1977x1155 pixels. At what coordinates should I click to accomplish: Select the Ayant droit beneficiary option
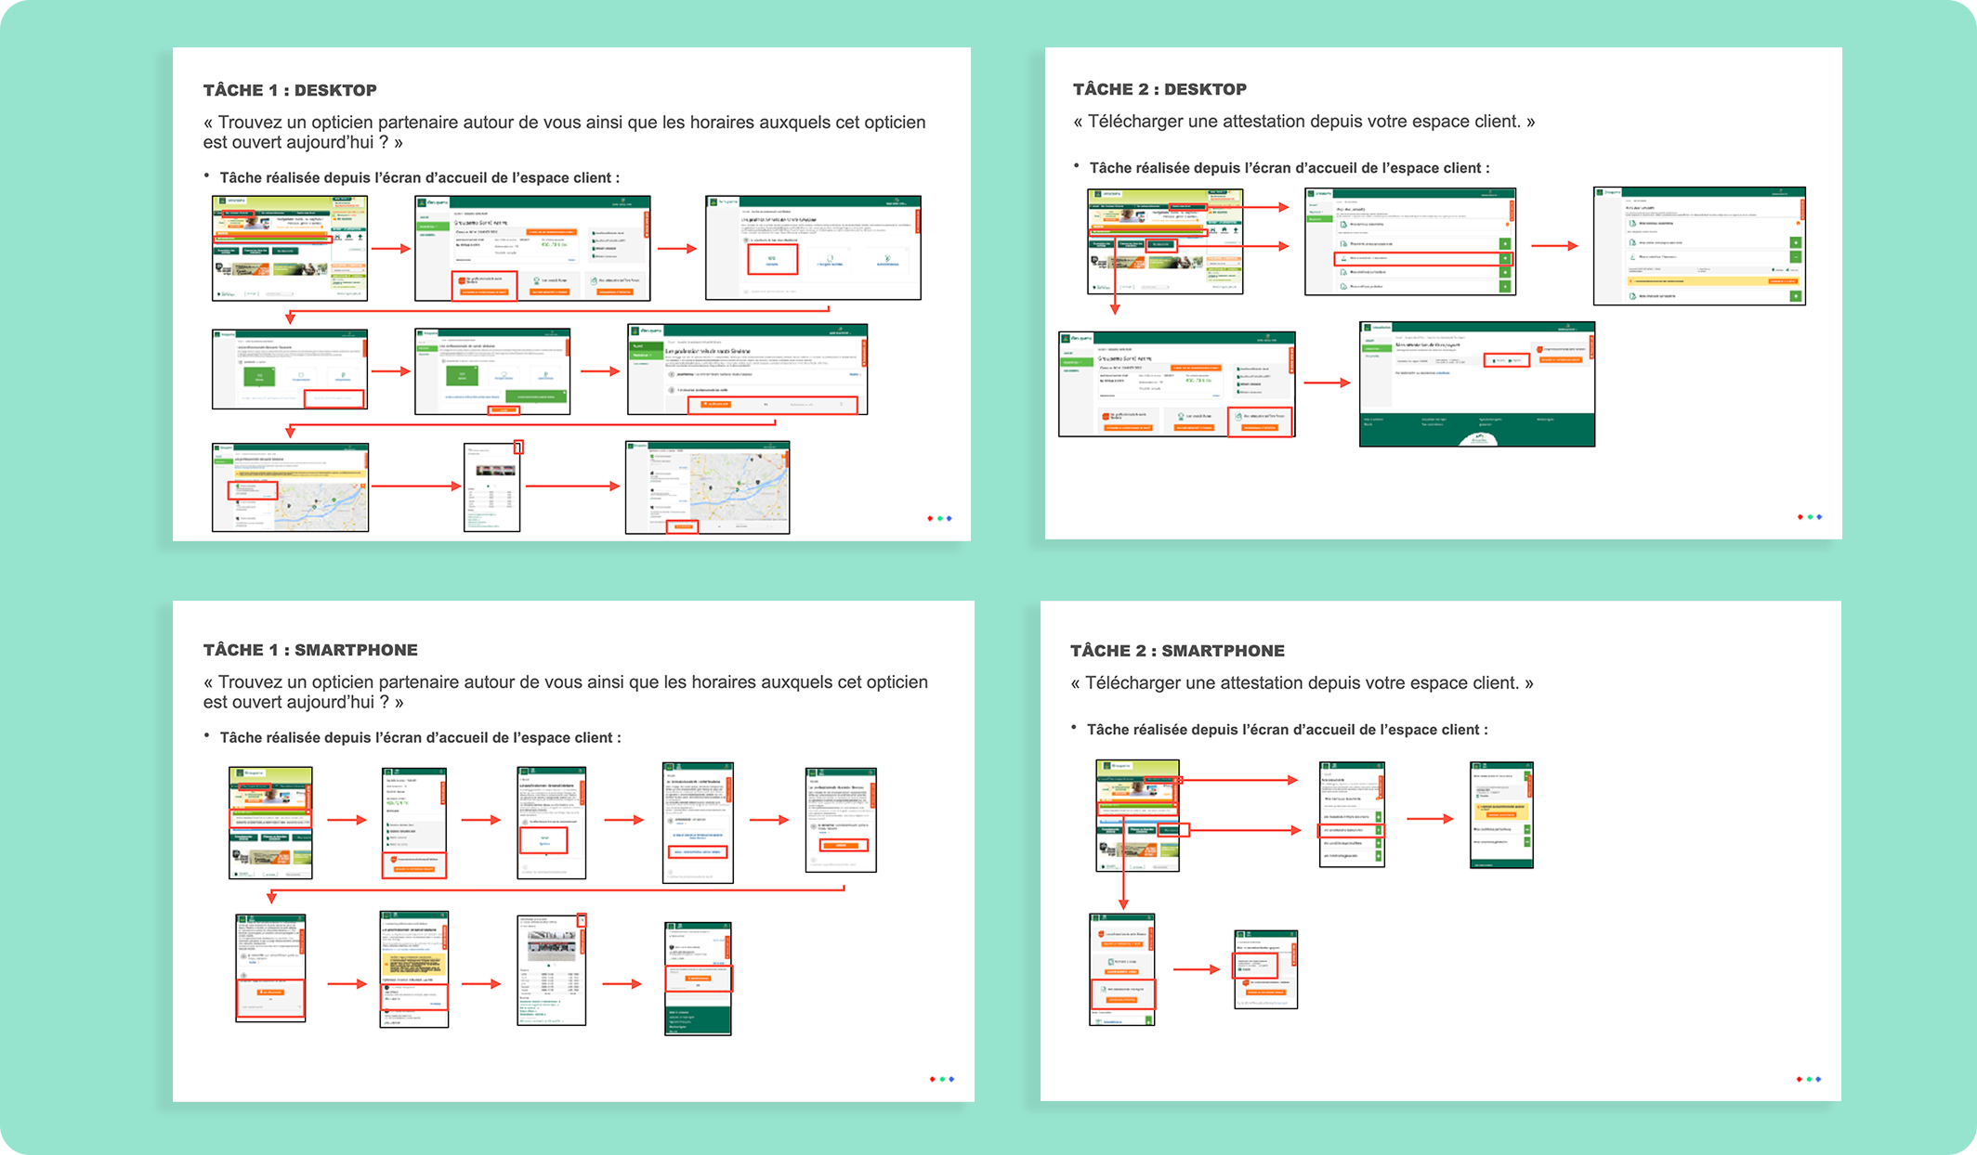[x=1512, y=360]
